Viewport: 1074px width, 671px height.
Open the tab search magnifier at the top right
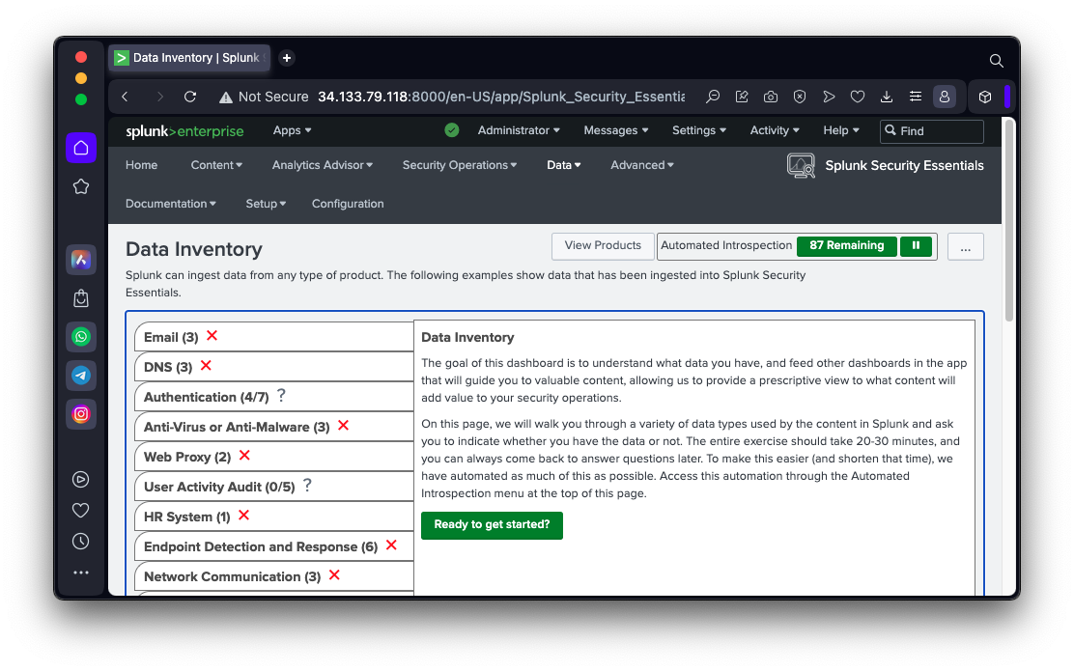click(997, 61)
